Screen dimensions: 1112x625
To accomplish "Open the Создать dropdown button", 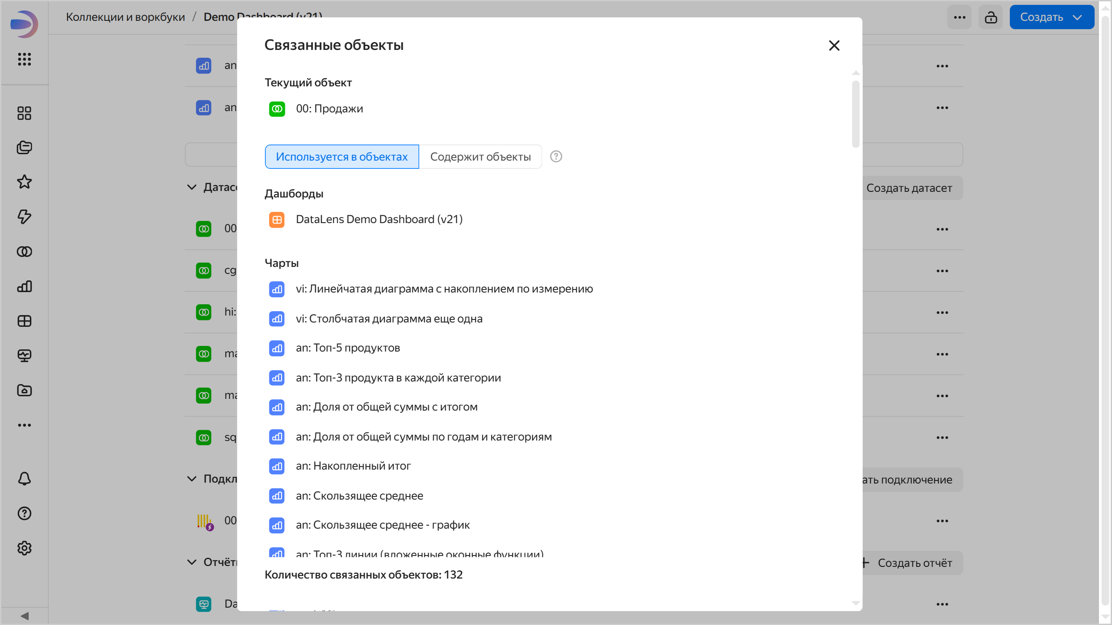I will point(1051,17).
